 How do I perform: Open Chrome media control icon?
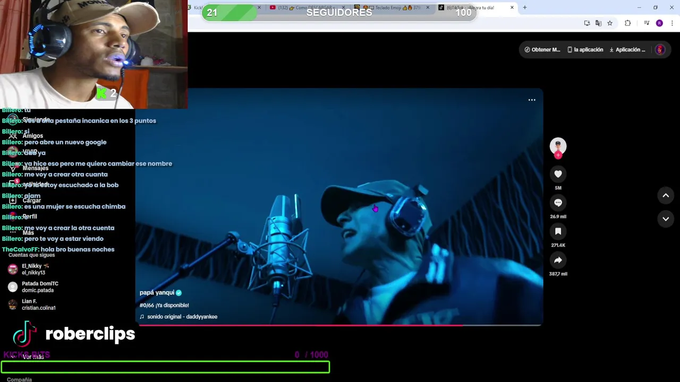click(x=647, y=23)
